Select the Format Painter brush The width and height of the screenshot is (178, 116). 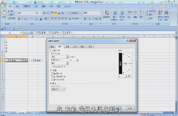pos(9,18)
